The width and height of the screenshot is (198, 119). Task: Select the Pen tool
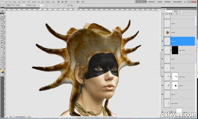click(2, 50)
